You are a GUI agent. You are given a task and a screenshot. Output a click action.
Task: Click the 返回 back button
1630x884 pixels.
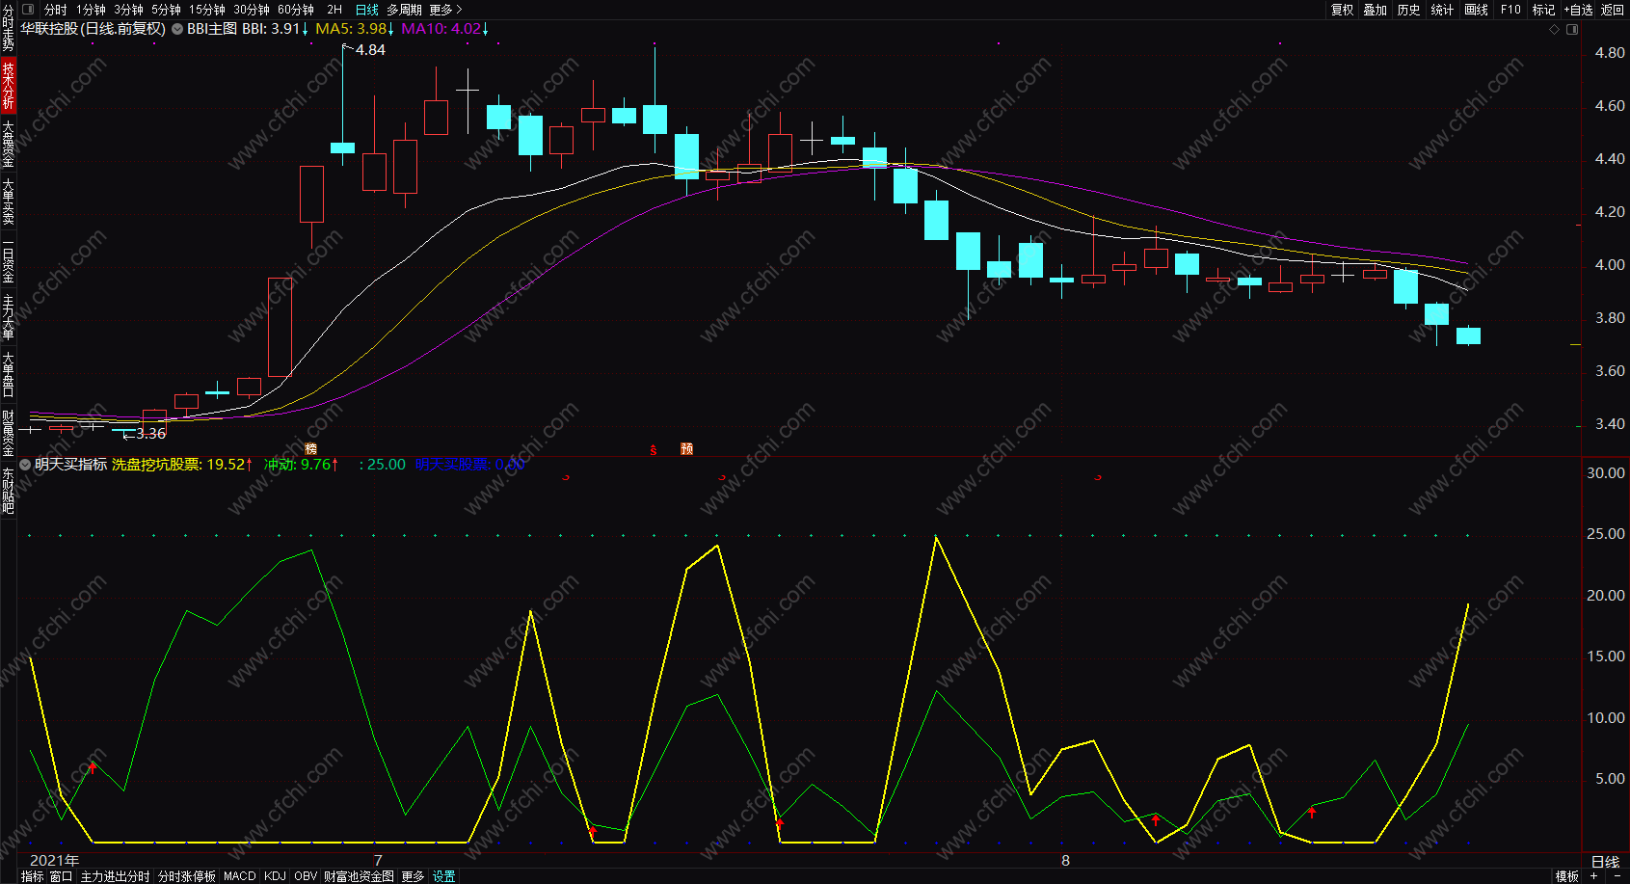[1613, 10]
